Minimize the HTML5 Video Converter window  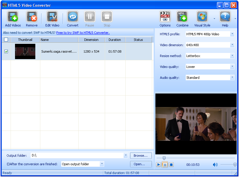tap(220, 5)
